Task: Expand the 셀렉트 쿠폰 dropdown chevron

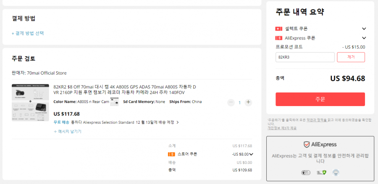Action: 364,29
